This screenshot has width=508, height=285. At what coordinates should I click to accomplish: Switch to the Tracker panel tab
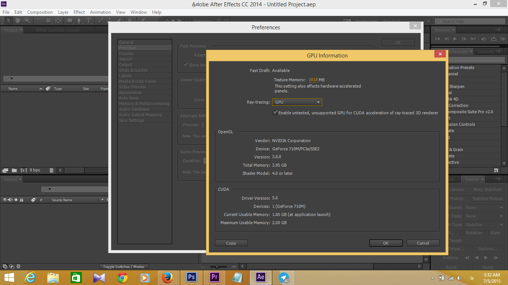coord(472,179)
